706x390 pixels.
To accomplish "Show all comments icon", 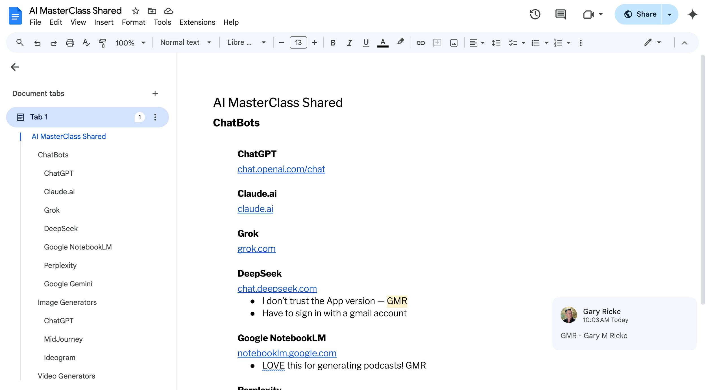I will (560, 14).
